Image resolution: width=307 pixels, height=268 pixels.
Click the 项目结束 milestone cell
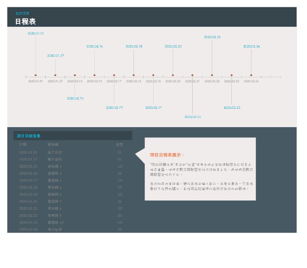[55, 230]
